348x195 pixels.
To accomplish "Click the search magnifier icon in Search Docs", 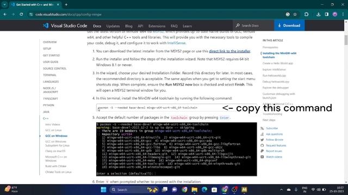I will point(238,25).
